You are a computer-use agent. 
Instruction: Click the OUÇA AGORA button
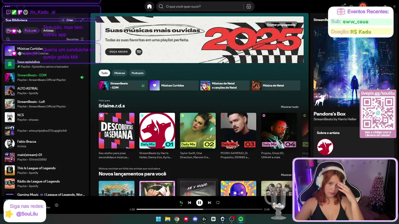tap(118, 52)
